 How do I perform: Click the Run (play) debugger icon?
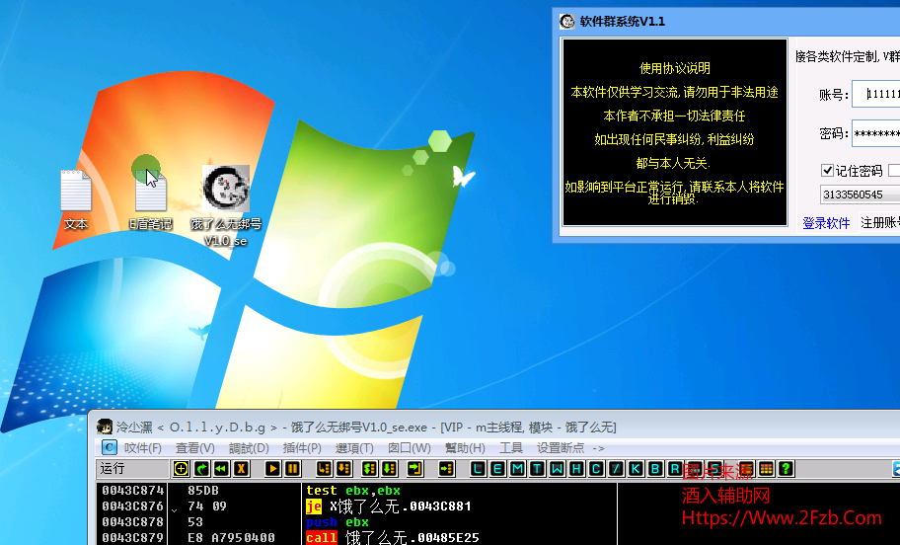point(272,469)
